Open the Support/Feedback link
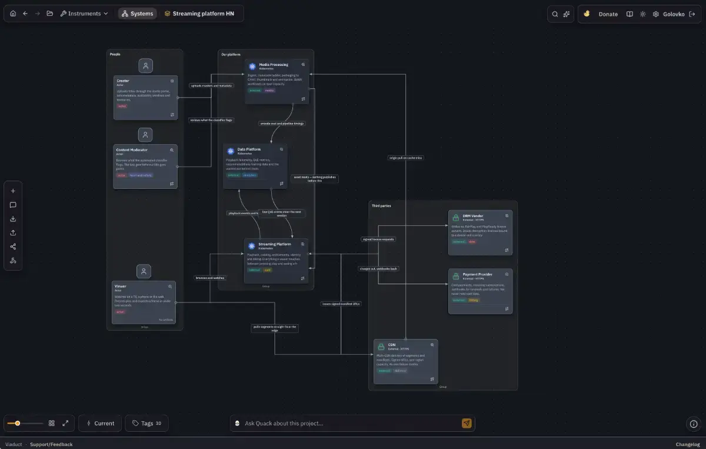Image resolution: width=706 pixels, height=449 pixels. click(51, 444)
